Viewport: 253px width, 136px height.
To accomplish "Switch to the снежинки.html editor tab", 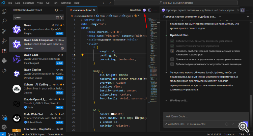I will click(x=82, y=10).
